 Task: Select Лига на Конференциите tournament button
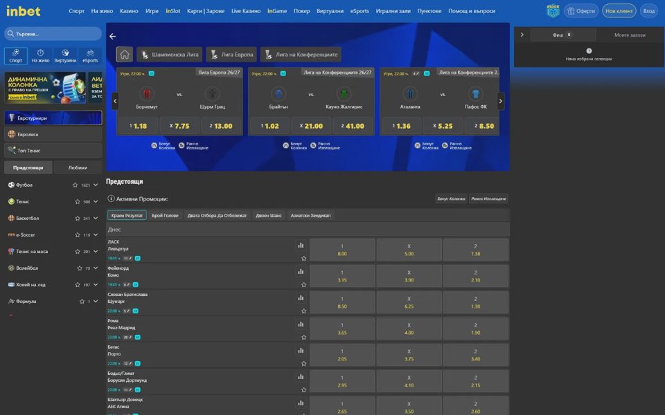pos(301,54)
